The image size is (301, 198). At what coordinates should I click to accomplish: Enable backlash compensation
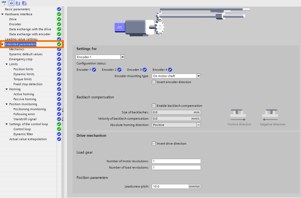coord(154,105)
